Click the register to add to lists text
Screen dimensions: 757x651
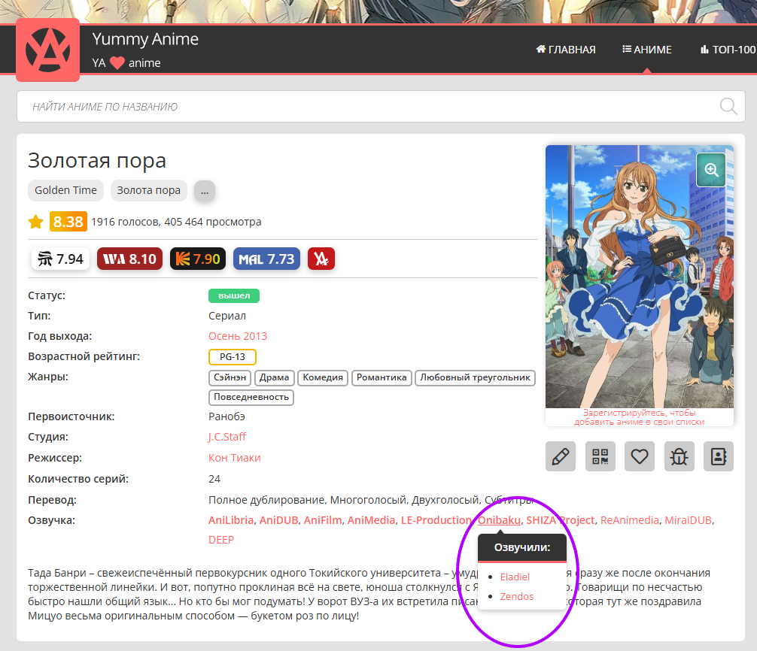[x=639, y=417]
